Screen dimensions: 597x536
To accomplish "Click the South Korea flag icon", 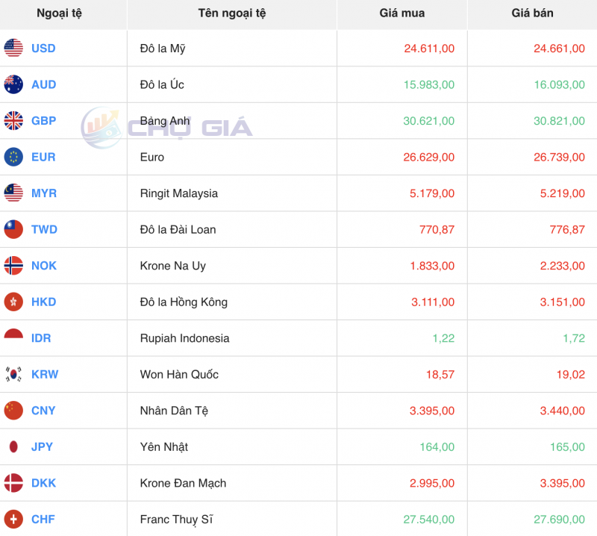I will (x=13, y=374).
